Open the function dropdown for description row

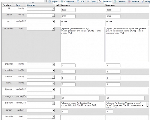[x=41, y=29]
